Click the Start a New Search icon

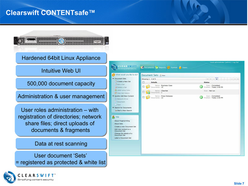(116, 111)
